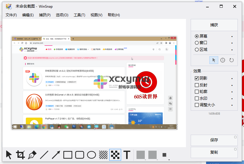The height and width of the screenshot is (164, 244).
Task: Toggle small checkbox on 复制 button
Action: (235, 149)
